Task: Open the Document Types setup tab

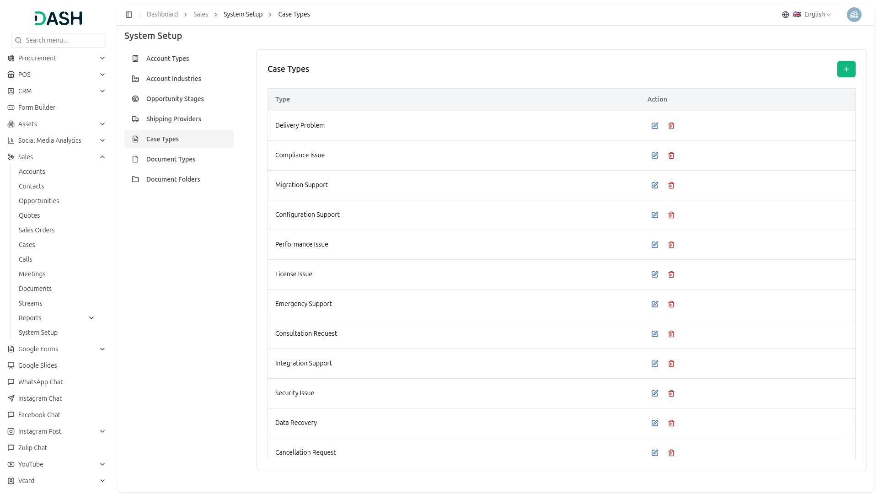Action: (171, 159)
